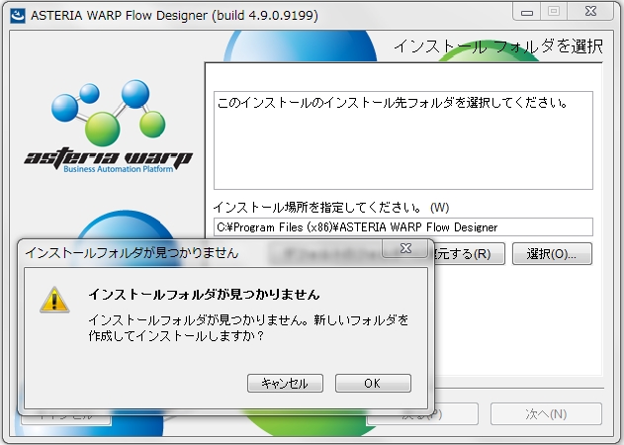
Task: Click the maximize button of the installer
Action: click(554, 12)
